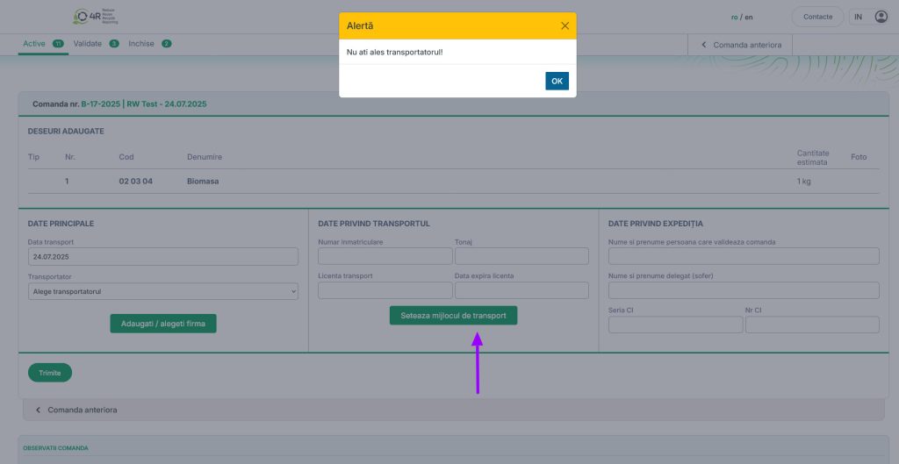Close the Alertă dialog with X

[565, 26]
